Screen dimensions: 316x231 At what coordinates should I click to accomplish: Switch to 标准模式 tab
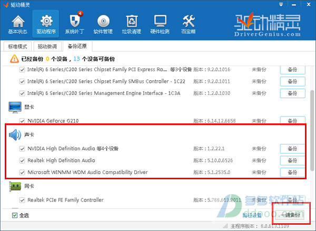(17, 46)
